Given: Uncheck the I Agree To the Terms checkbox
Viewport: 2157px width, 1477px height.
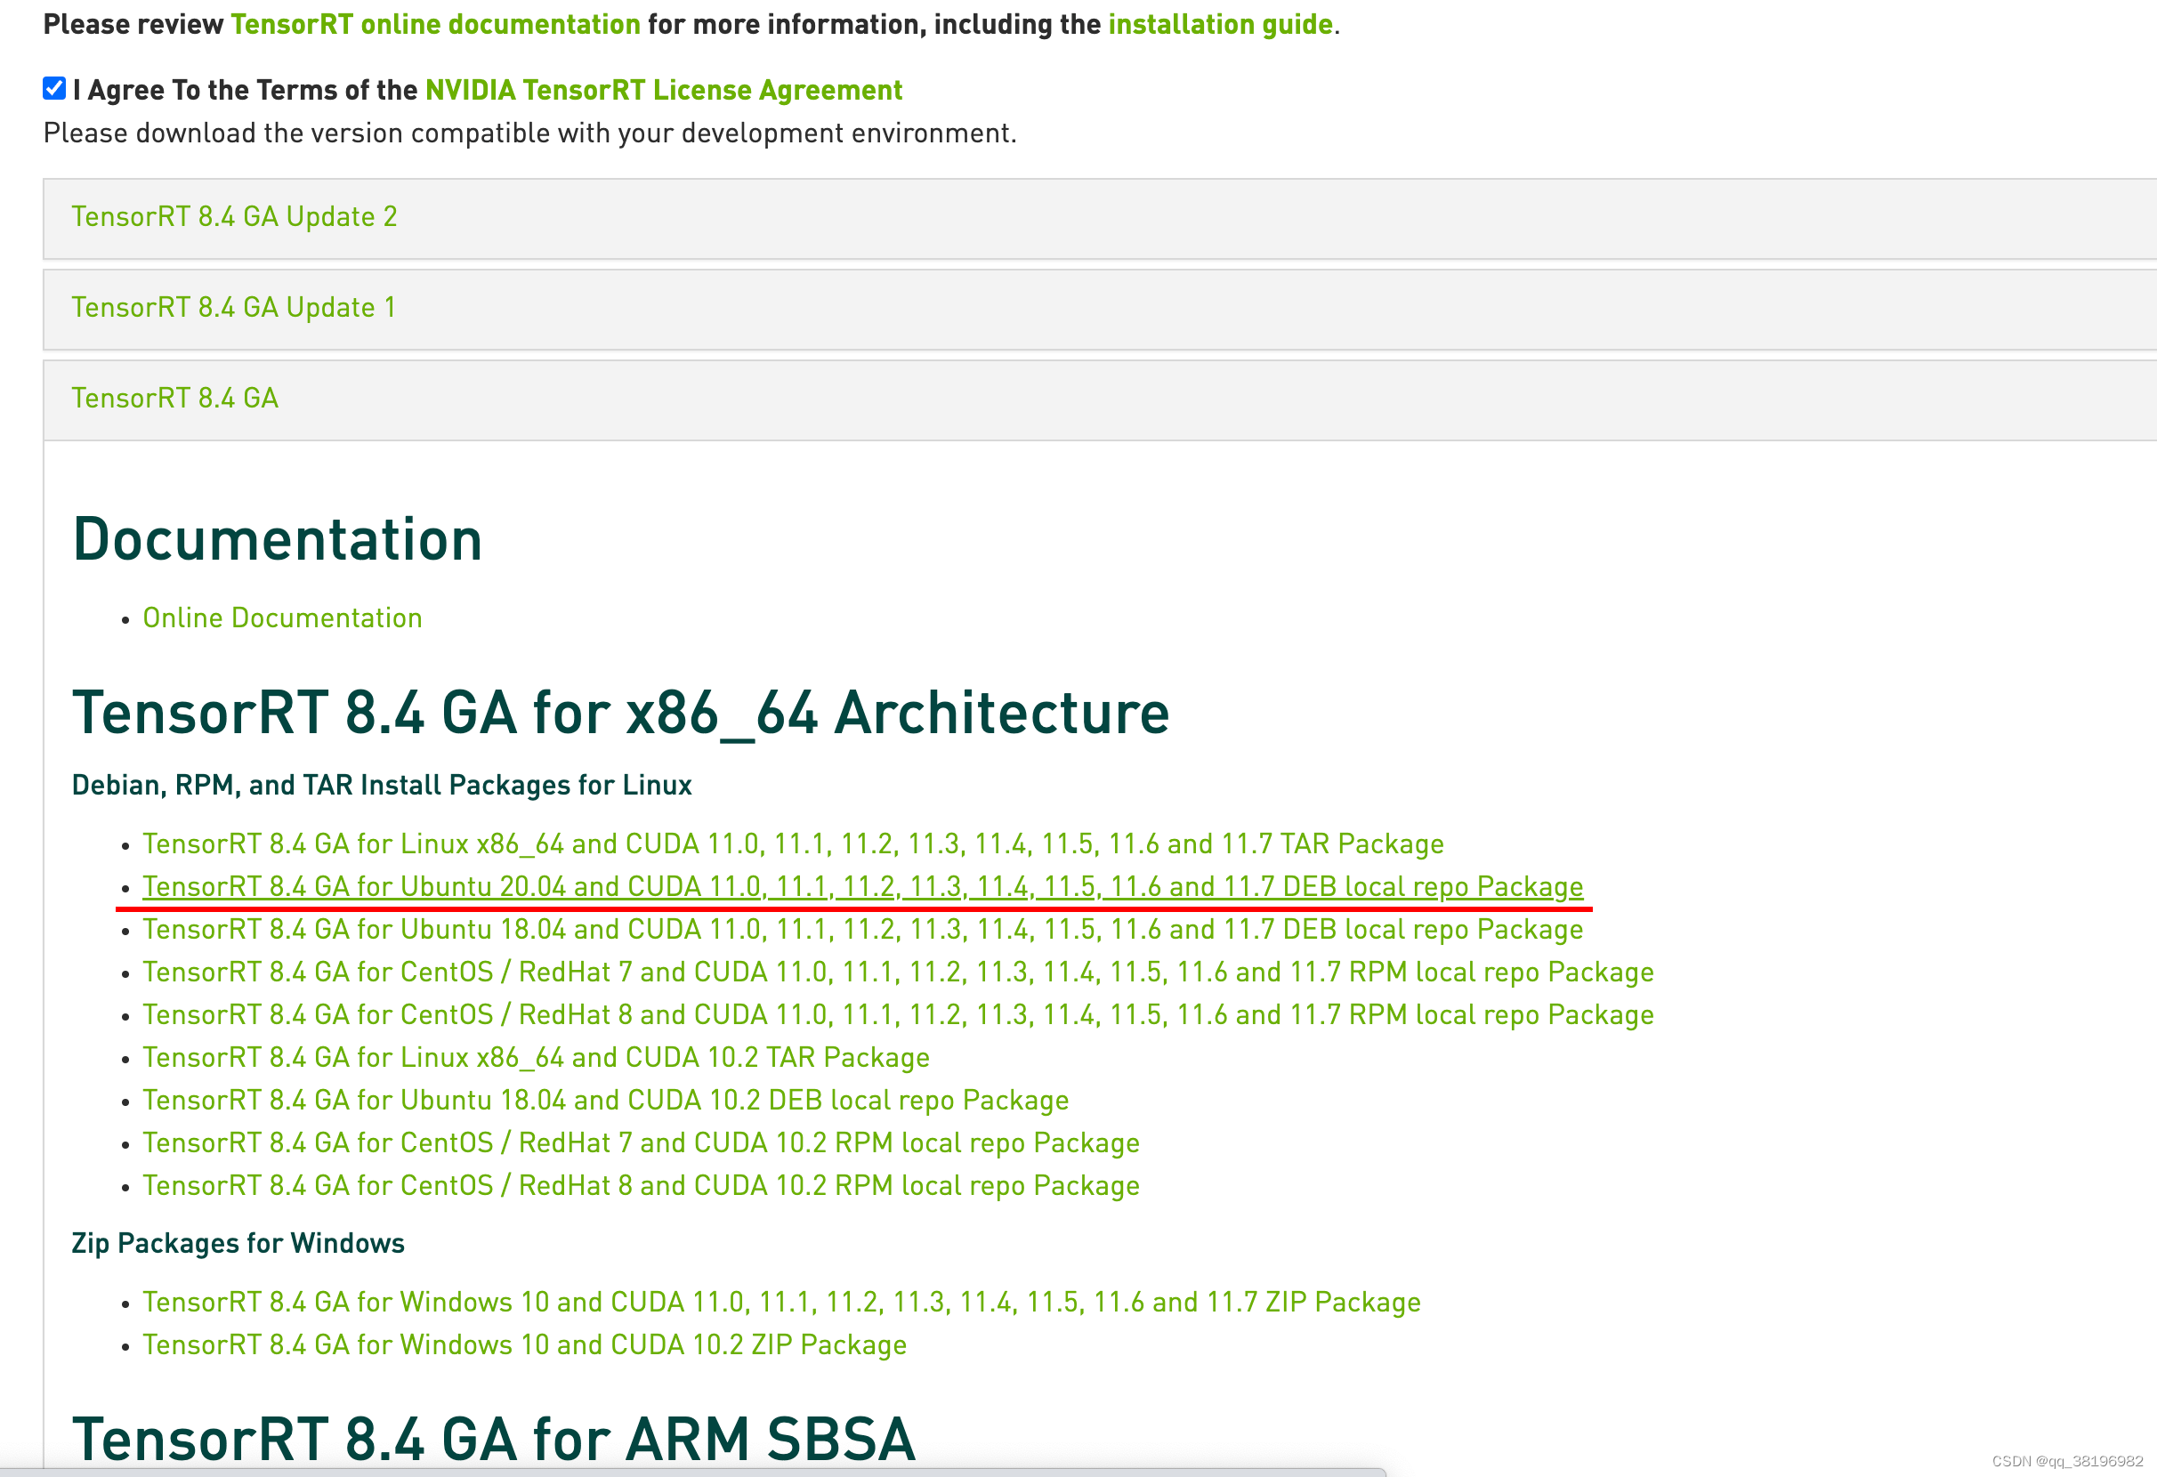Looking at the screenshot, I should click(x=53, y=88).
